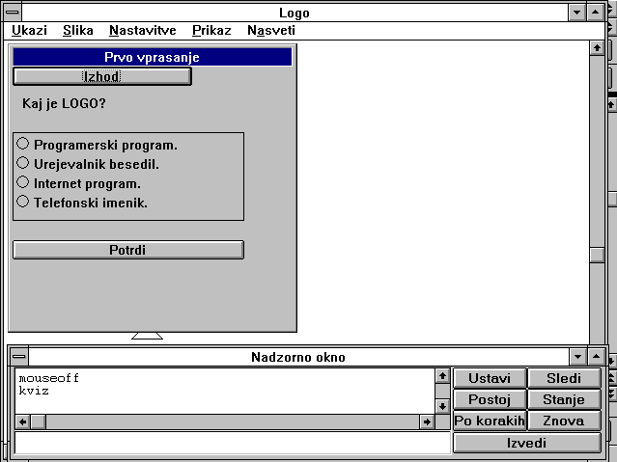
Task: Run the command with the Izvedi button
Action: [527, 443]
